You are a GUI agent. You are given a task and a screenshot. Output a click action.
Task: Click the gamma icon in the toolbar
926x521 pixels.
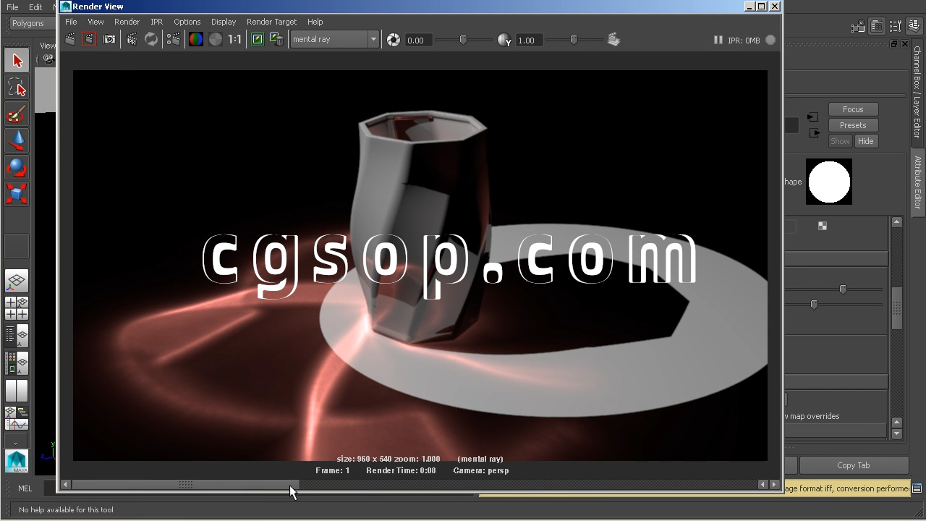point(505,41)
